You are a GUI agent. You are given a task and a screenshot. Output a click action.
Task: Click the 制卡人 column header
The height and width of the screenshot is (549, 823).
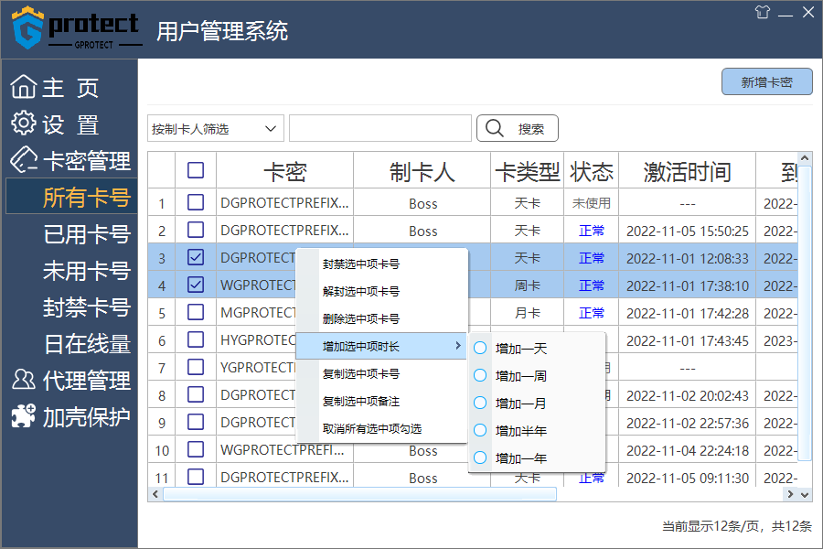(x=422, y=171)
